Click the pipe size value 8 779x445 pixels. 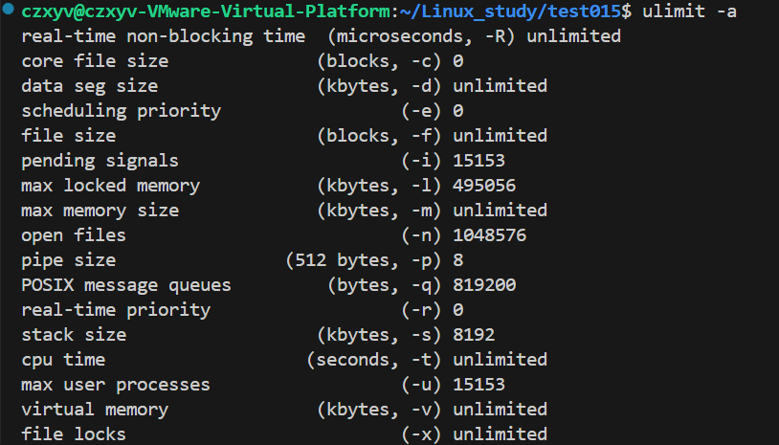[x=457, y=259]
